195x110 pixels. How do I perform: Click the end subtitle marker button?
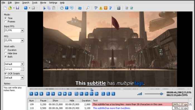(96, 94)
